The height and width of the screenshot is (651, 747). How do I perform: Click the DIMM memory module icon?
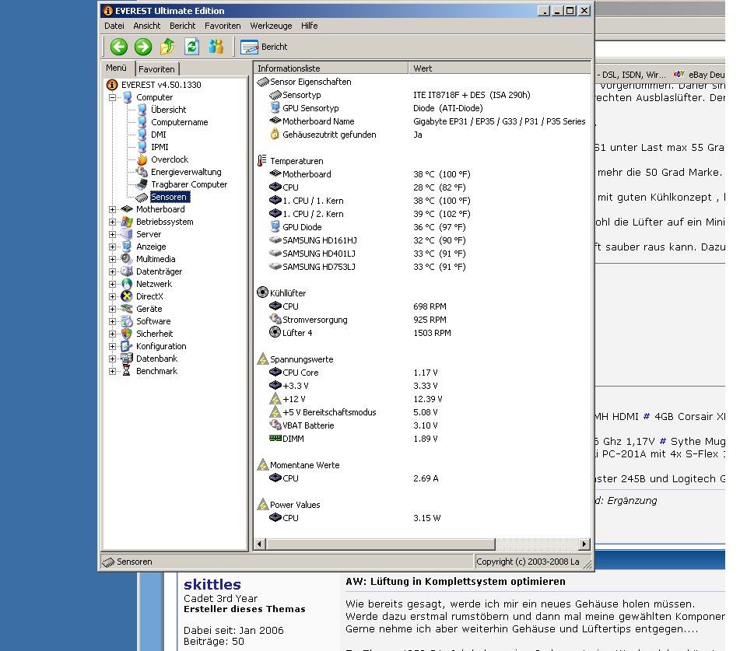click(275, 438)
